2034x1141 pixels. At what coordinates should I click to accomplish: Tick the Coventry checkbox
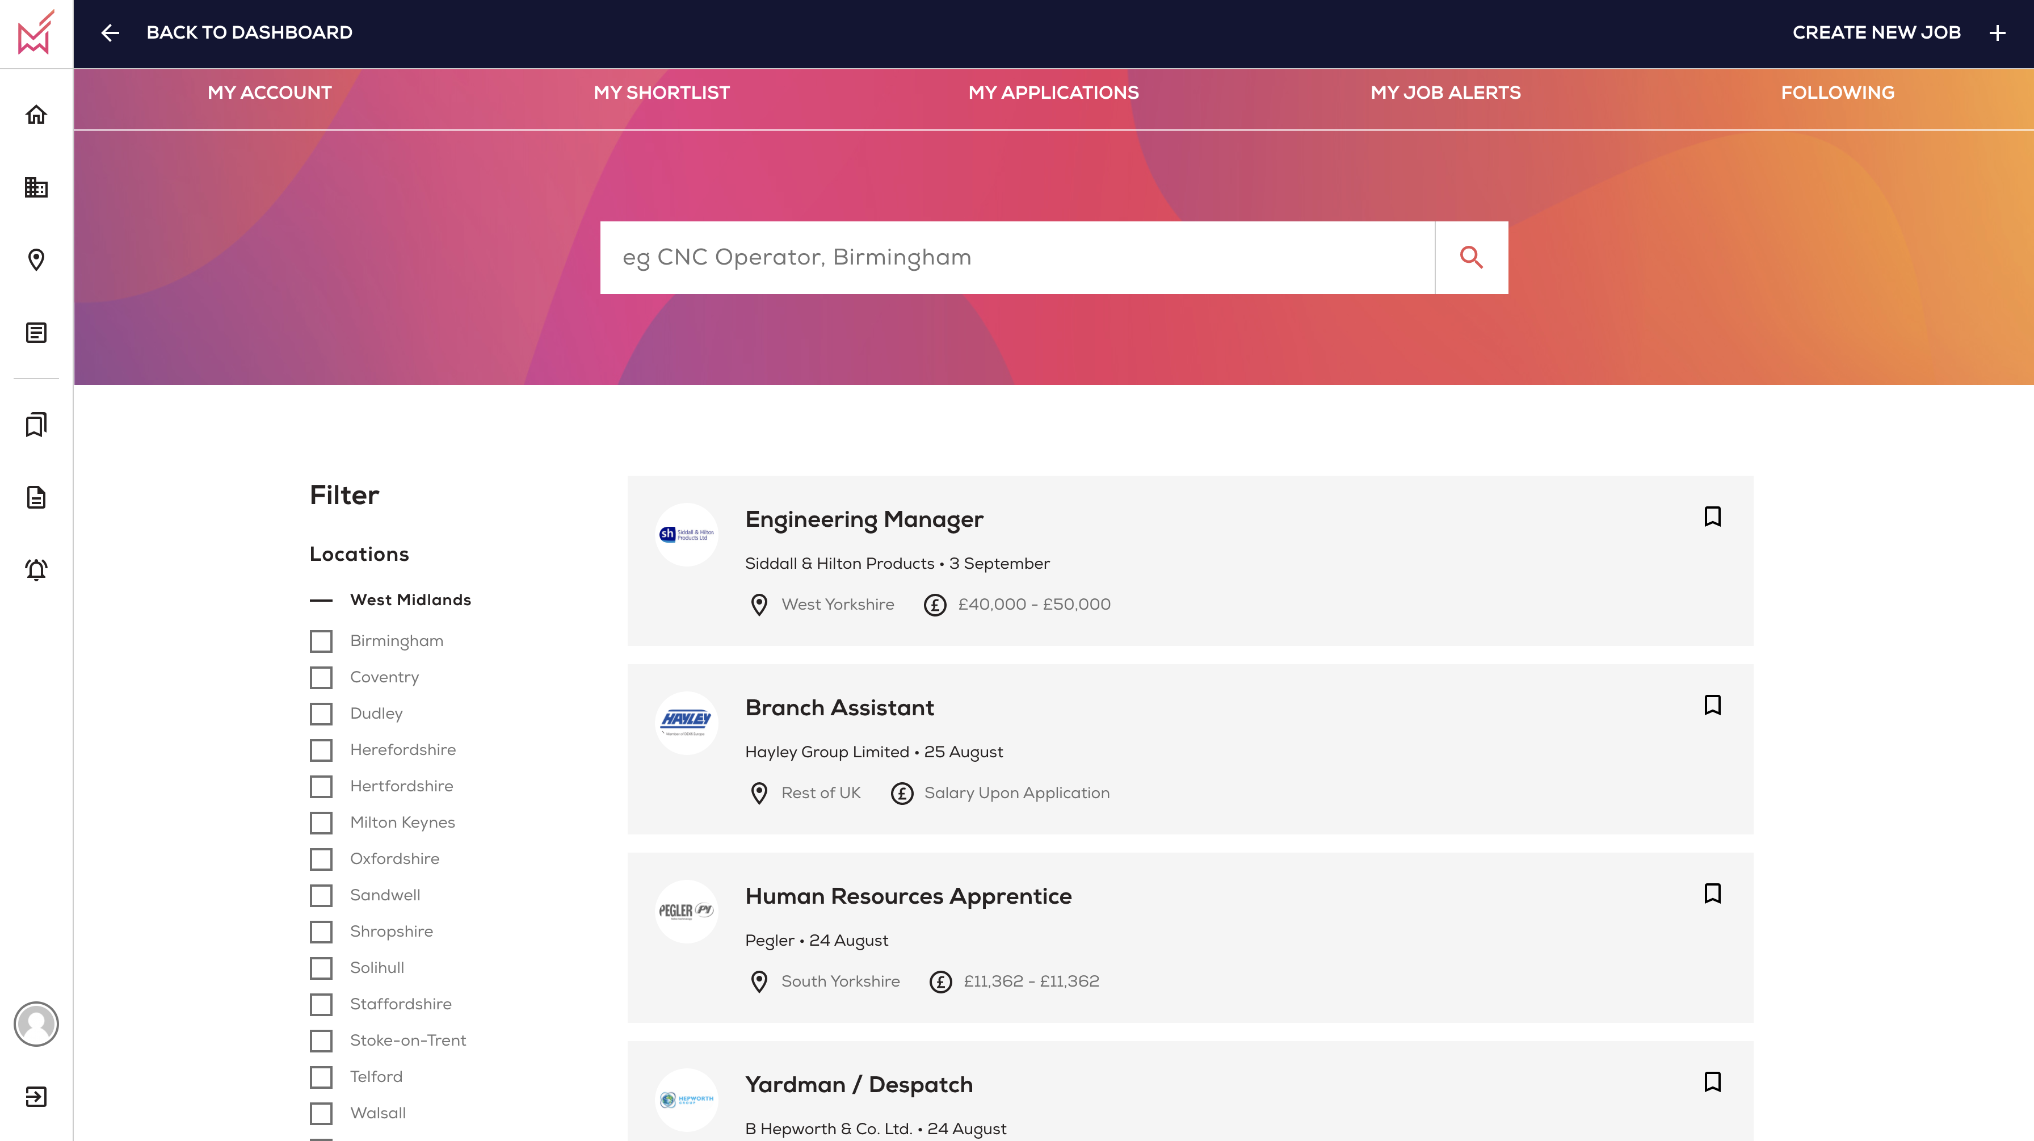point(321,677)
